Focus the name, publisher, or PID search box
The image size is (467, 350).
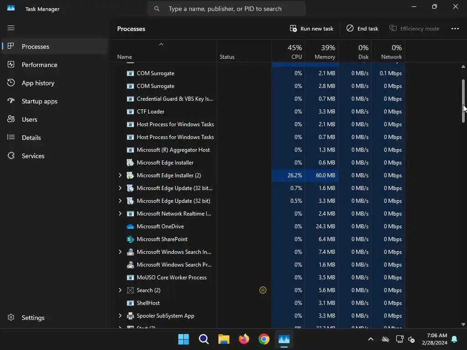pyautogui.click(x=227, y=9)
